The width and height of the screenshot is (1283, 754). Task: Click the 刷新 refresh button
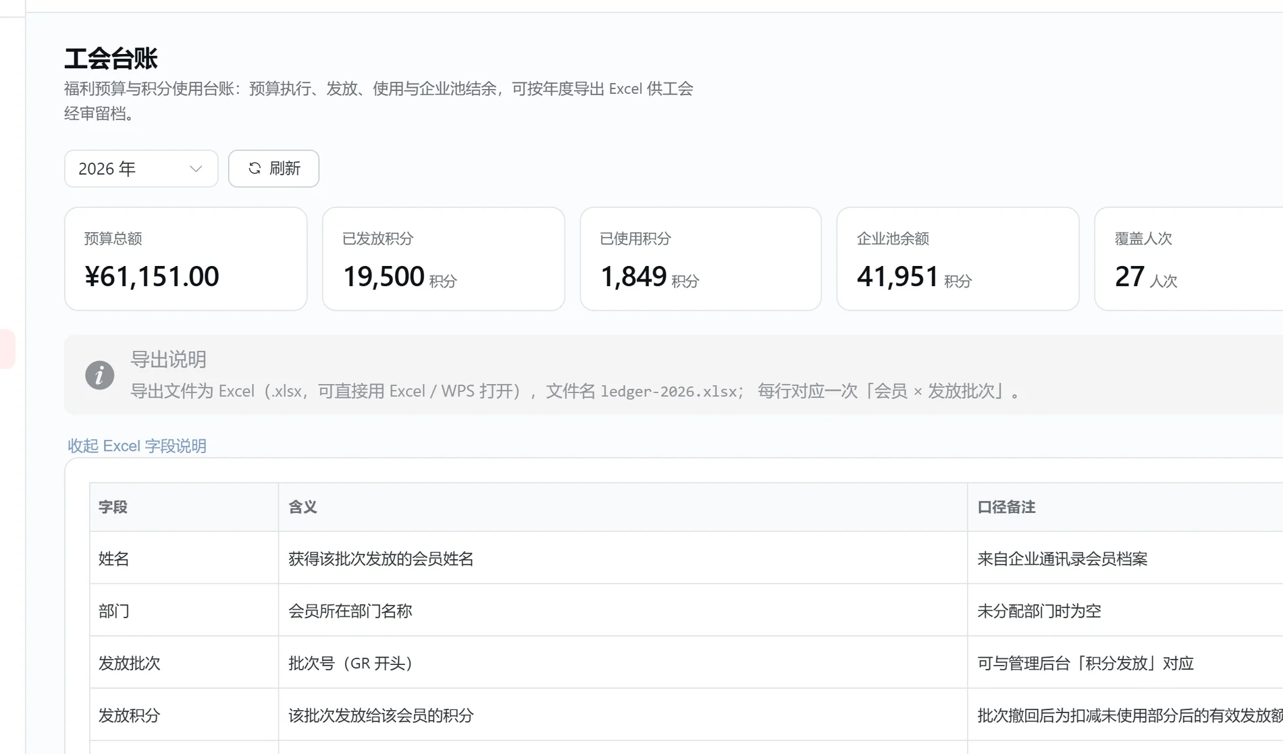pos(273,169)
